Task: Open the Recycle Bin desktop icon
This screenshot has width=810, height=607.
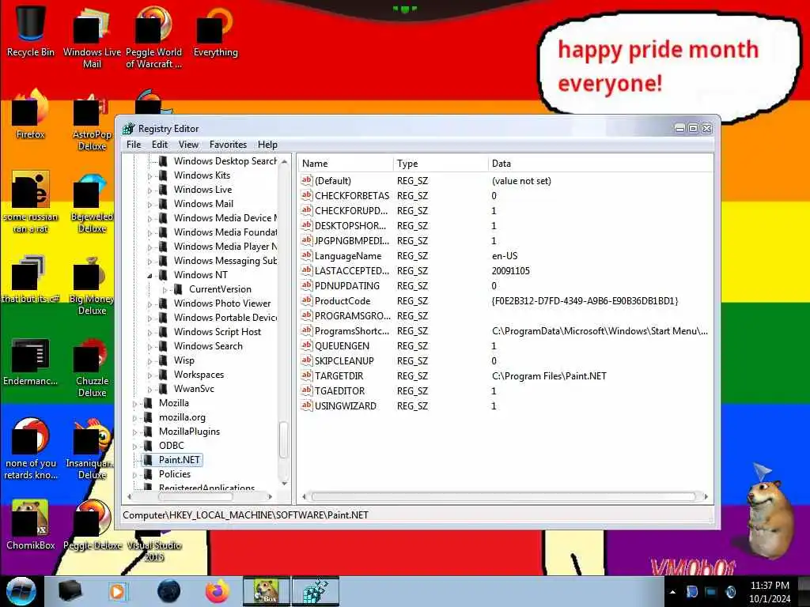Action: pos(31,31)
